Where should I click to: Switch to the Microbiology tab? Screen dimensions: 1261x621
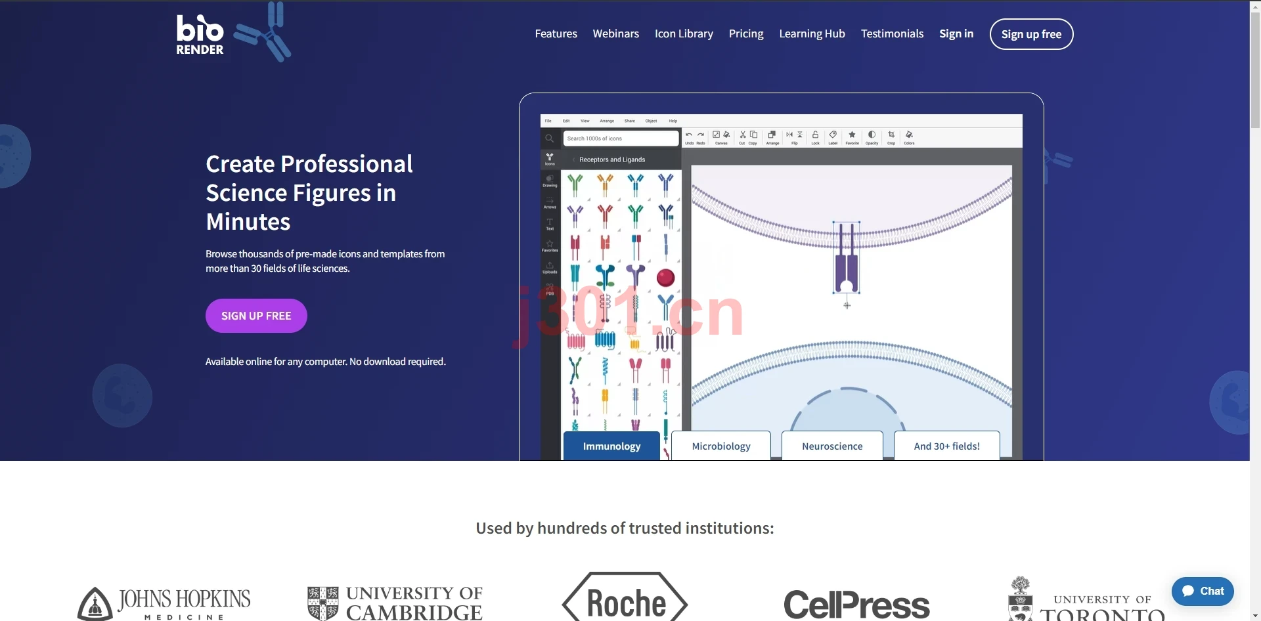coord(721,446)
